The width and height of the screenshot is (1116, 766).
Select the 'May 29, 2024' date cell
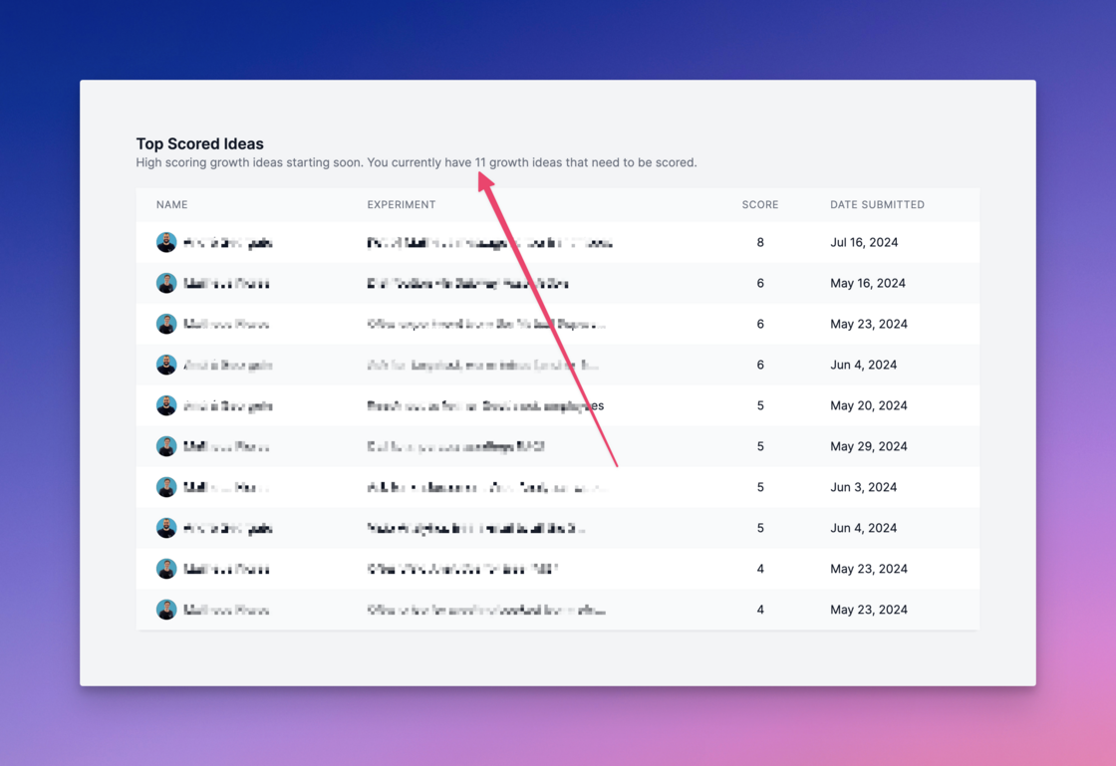point(868,446)
